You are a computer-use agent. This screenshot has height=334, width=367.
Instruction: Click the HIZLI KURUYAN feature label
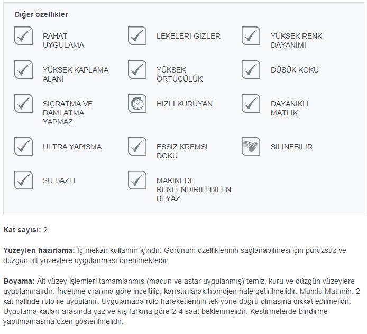(185, 104)
